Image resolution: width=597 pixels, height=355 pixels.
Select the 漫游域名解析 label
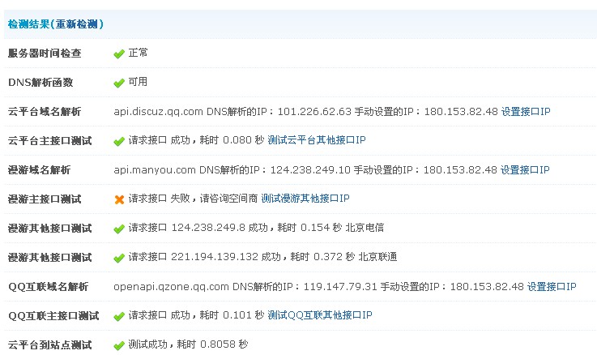[39, 170]
